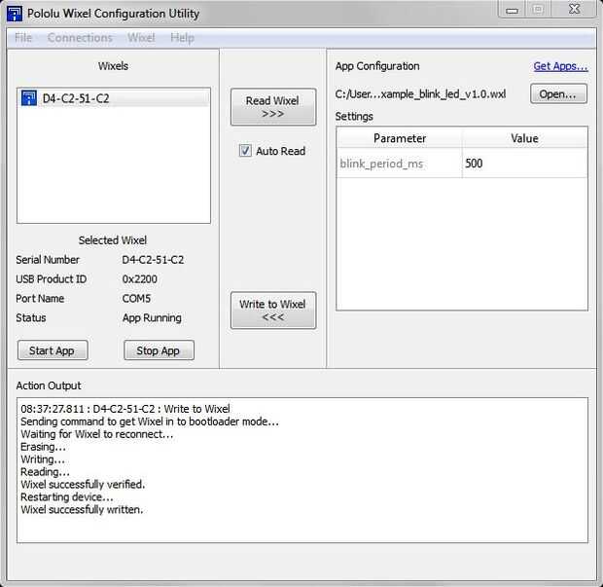The width and height of the screenshot is (603, 587).
Task: Click the Stop App button
Action: (x=159, y=350)
